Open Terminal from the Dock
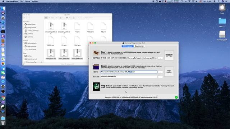Image resolution: width=230 pixels, height=129 pixels. click(x=3, y=32)
